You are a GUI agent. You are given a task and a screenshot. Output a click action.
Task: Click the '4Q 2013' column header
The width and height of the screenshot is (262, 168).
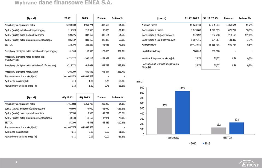click(84, 97)
